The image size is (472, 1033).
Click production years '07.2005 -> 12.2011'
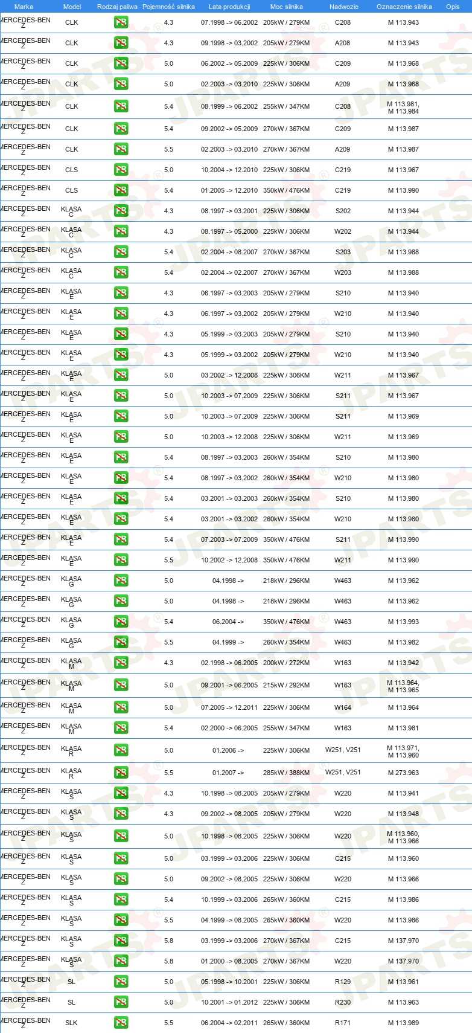coord(229,707)
